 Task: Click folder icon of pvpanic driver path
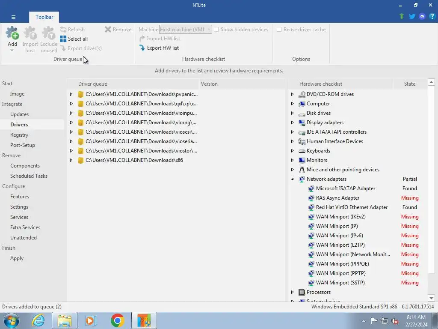tap(81, 94)
